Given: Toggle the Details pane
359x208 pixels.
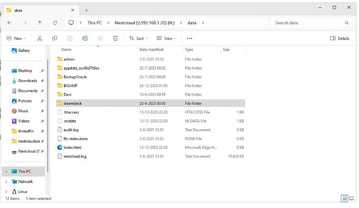Looking at the screenshot, I should pyautogui.click(x=340, y=38).
